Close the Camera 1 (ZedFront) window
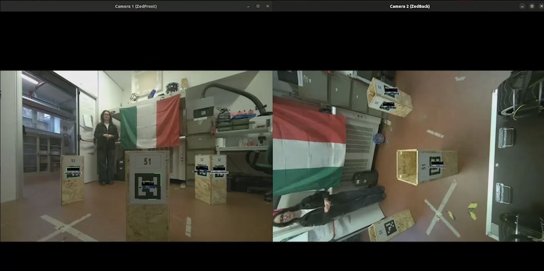Image resolution: width=544 pixels, height=271 pixels. point(268,6)
